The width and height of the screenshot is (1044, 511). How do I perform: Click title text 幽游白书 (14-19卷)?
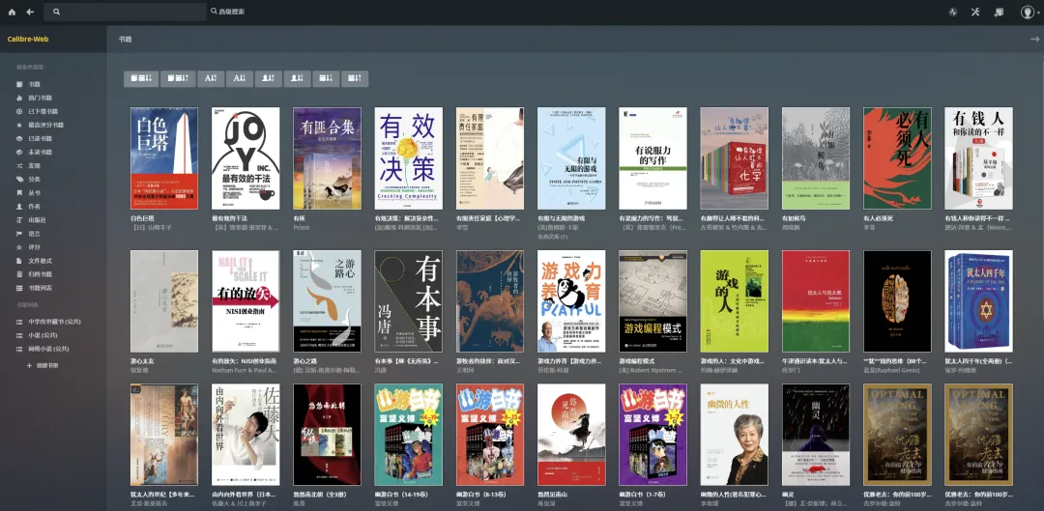coord(401,495)
